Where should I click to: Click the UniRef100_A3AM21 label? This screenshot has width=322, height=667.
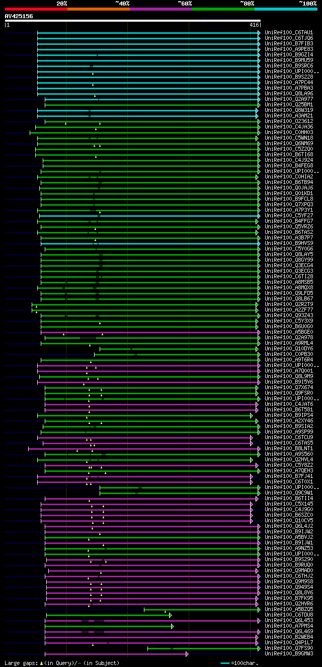pos(289,115)
